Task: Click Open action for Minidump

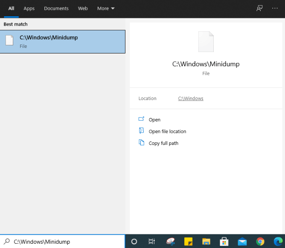Action: (x=154, y=120)
